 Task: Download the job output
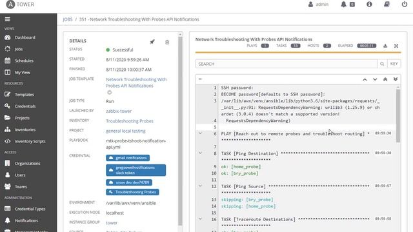[x=385, y=46]
